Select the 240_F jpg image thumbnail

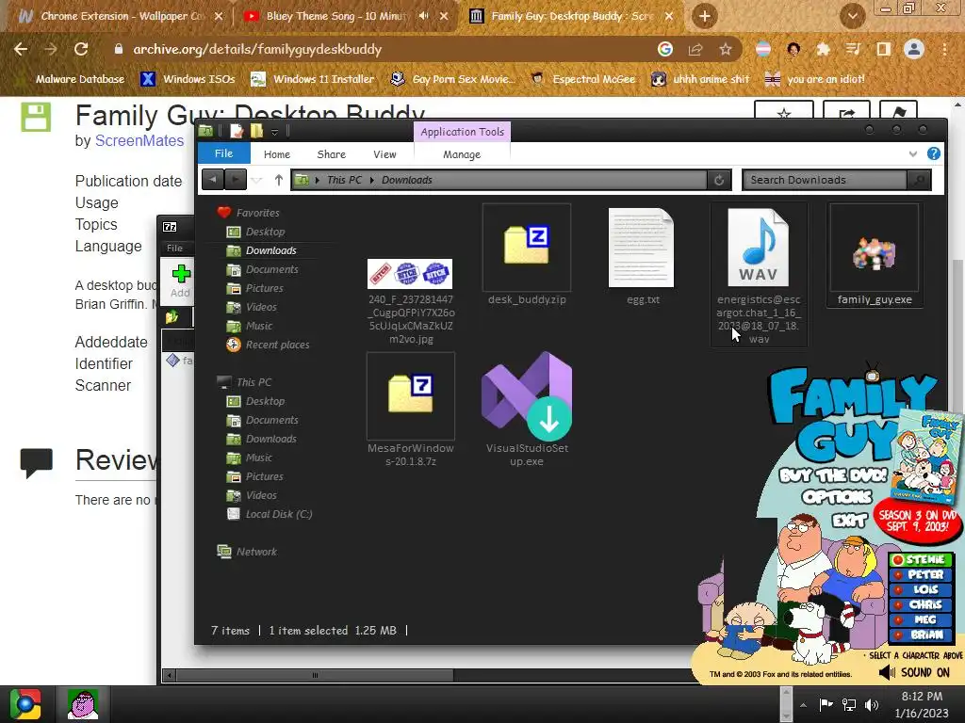click(x=410, y=274)
